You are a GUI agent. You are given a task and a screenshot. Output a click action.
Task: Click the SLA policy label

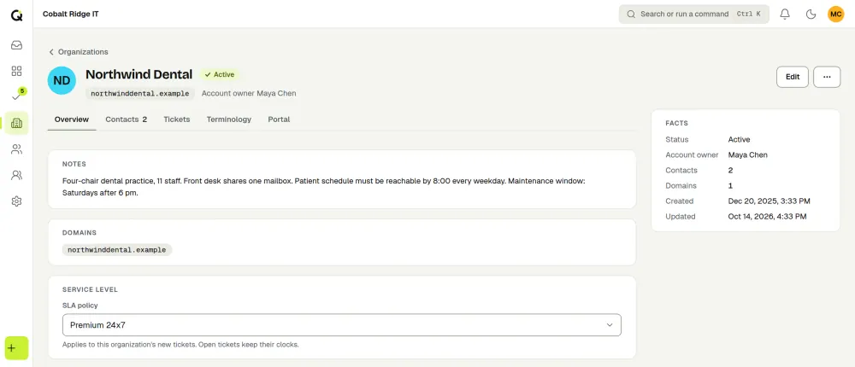point(80,306)
